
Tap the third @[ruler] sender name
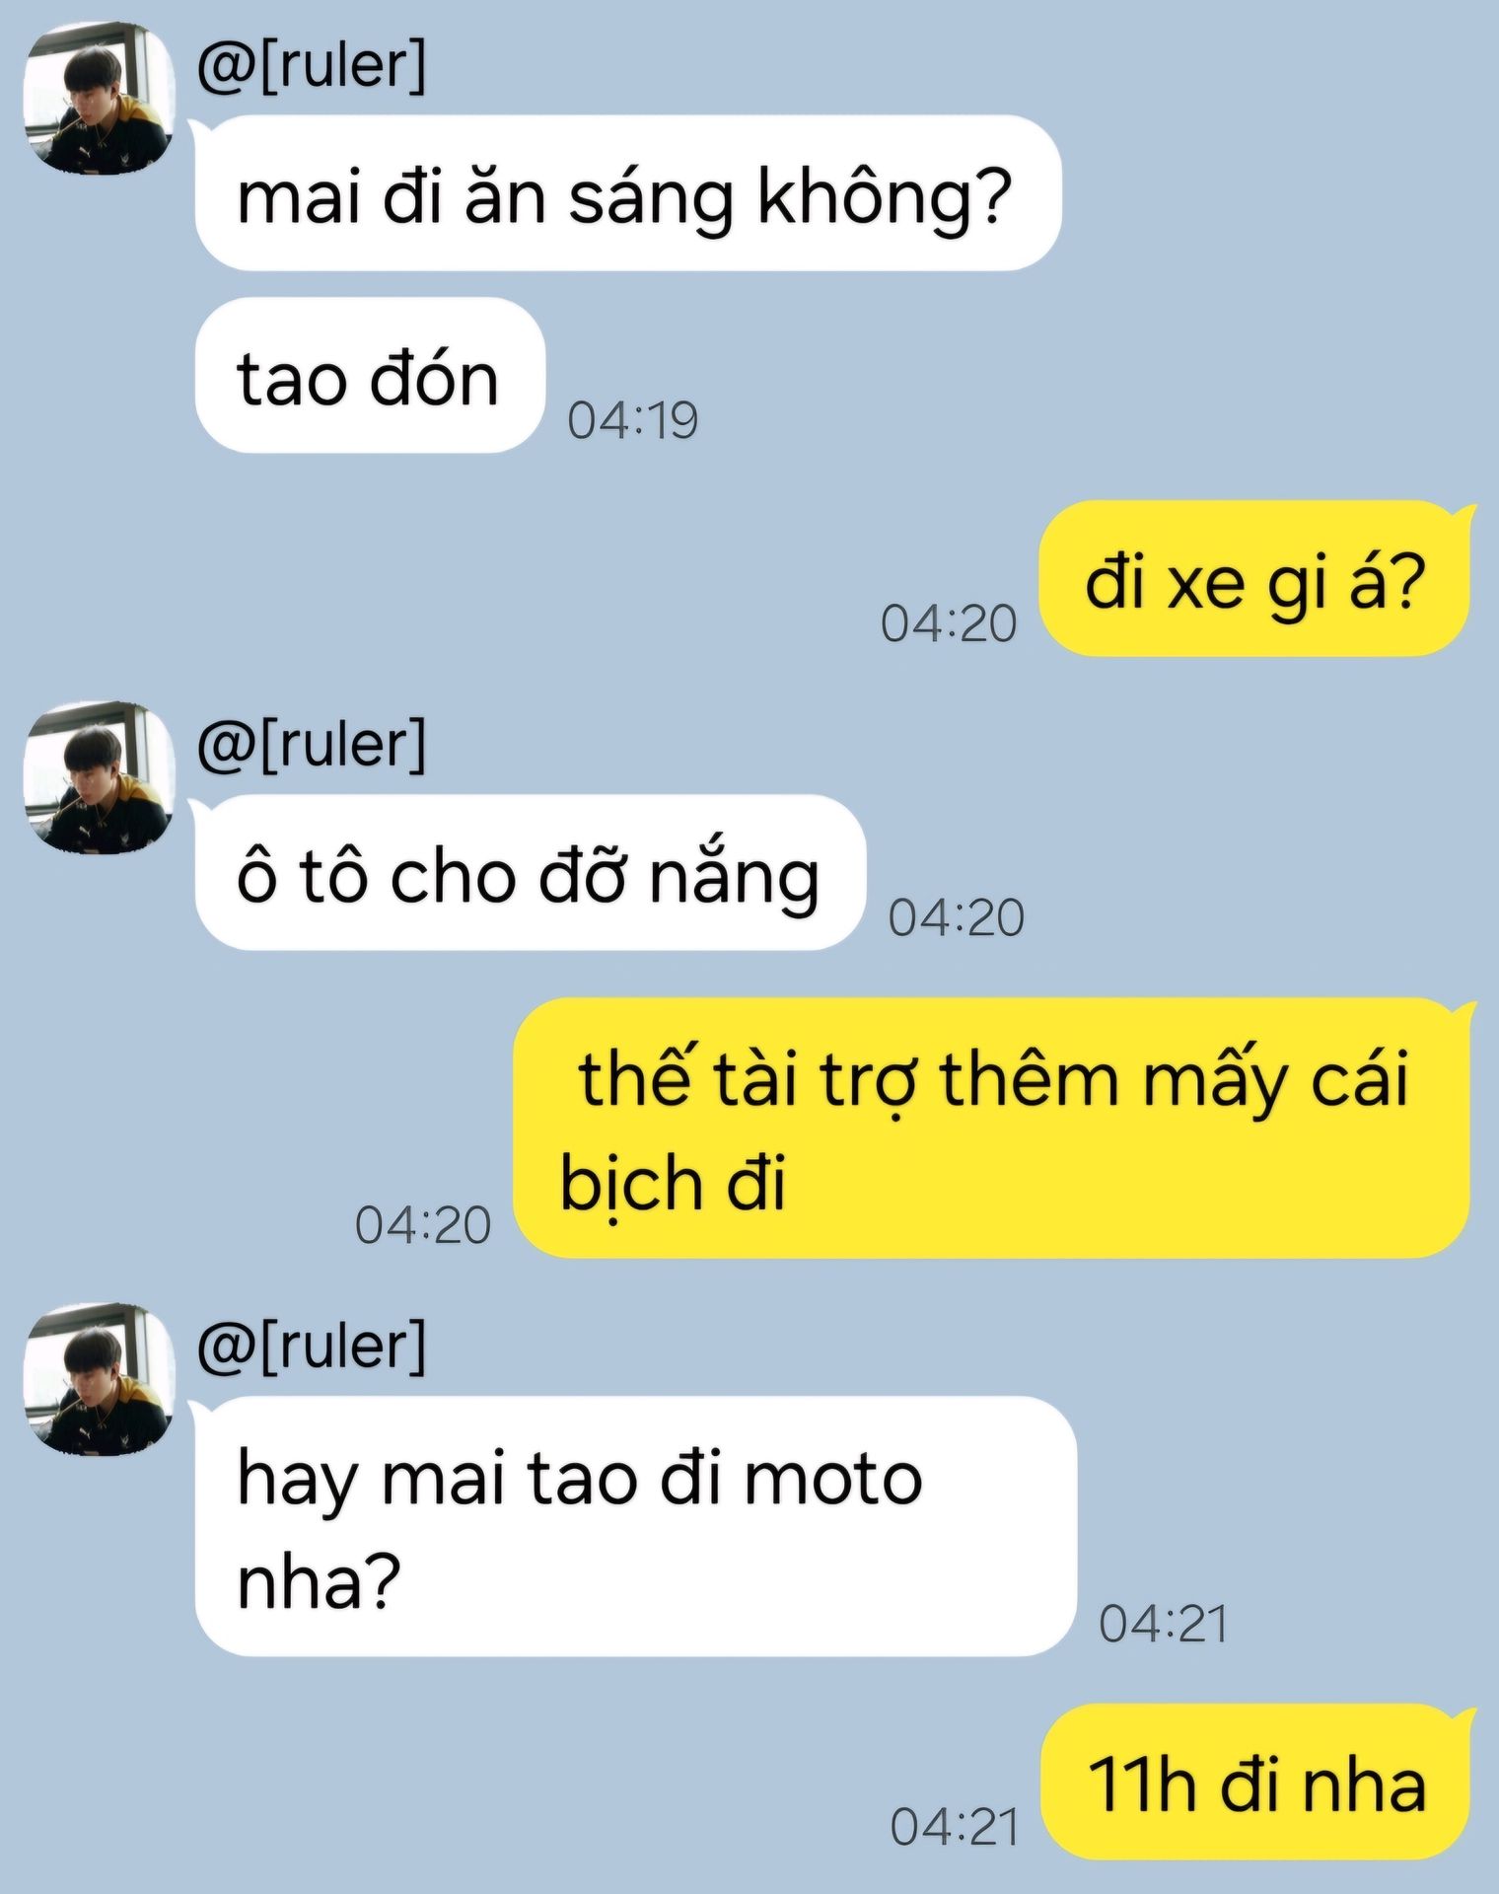(312, 1347)
